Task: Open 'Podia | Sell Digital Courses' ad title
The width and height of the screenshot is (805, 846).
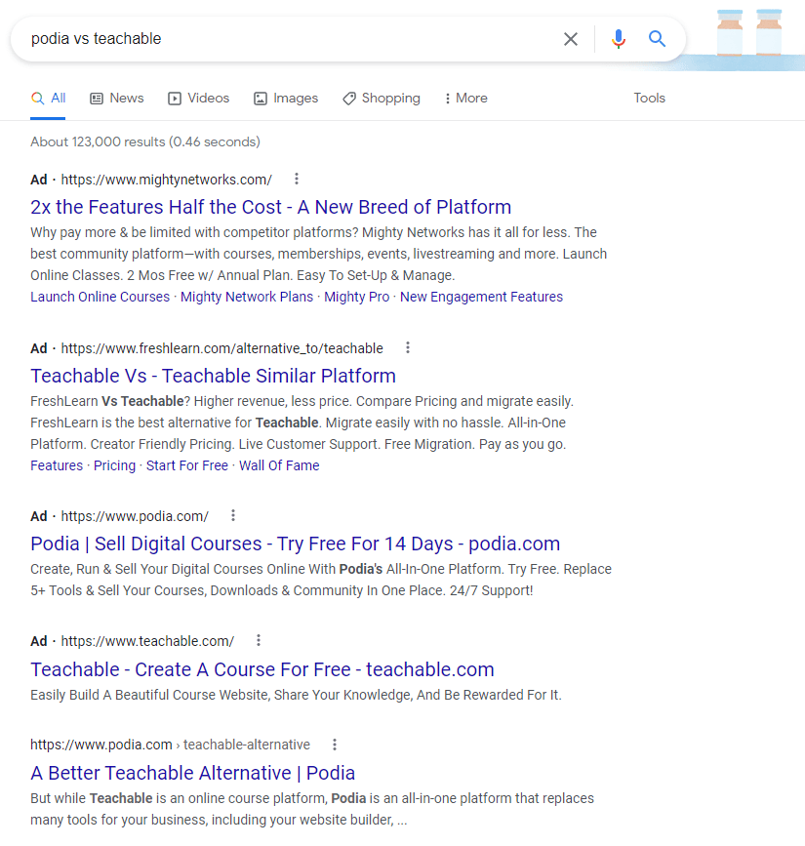Action: (295, 544)
